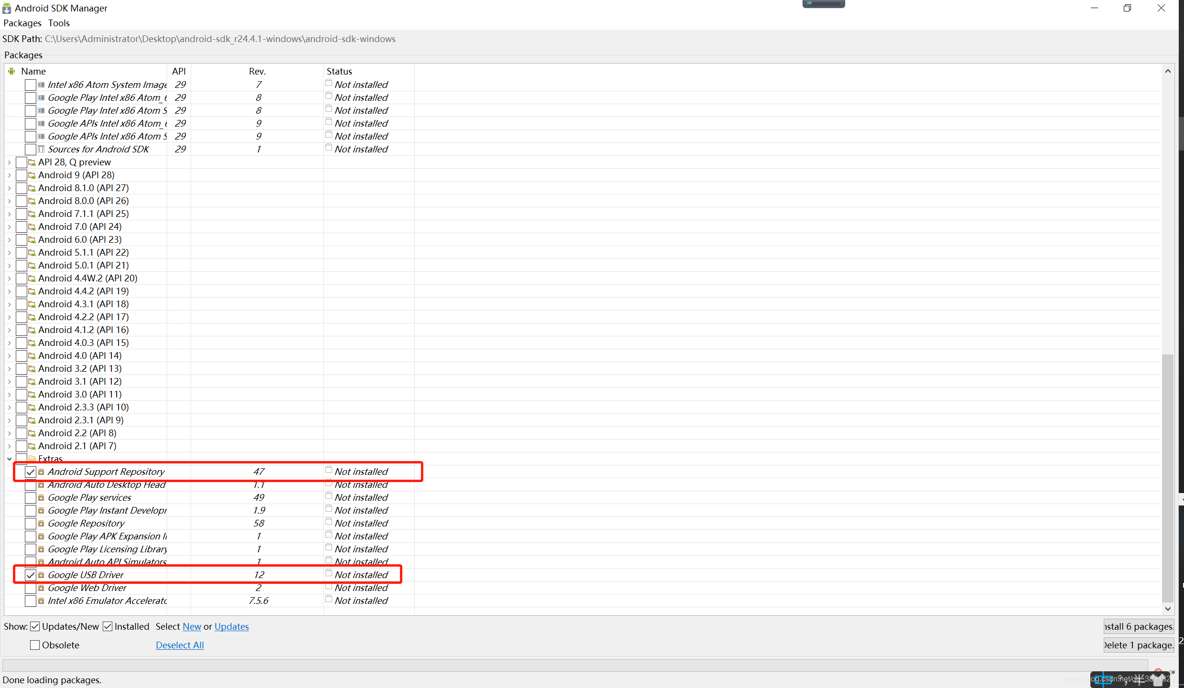Check the Google Web Driver checkbox
The width and height of the screenshot is (1184, 688).
[31, 588]
